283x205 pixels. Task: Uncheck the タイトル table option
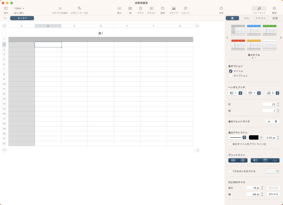231,71
